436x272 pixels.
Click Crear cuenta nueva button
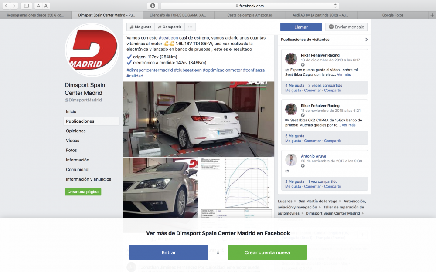tap(267, 252)
